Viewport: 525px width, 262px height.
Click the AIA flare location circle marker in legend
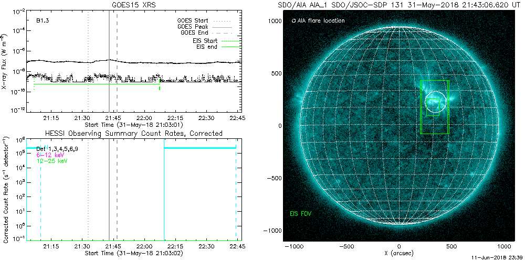(x=293, y=21)
